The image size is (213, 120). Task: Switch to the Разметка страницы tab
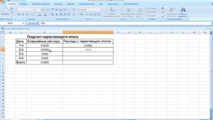coord(41,4)
